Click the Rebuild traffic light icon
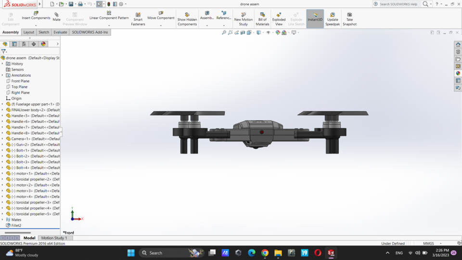The height and width of the screenshot is (260, 462). [109, 4]
